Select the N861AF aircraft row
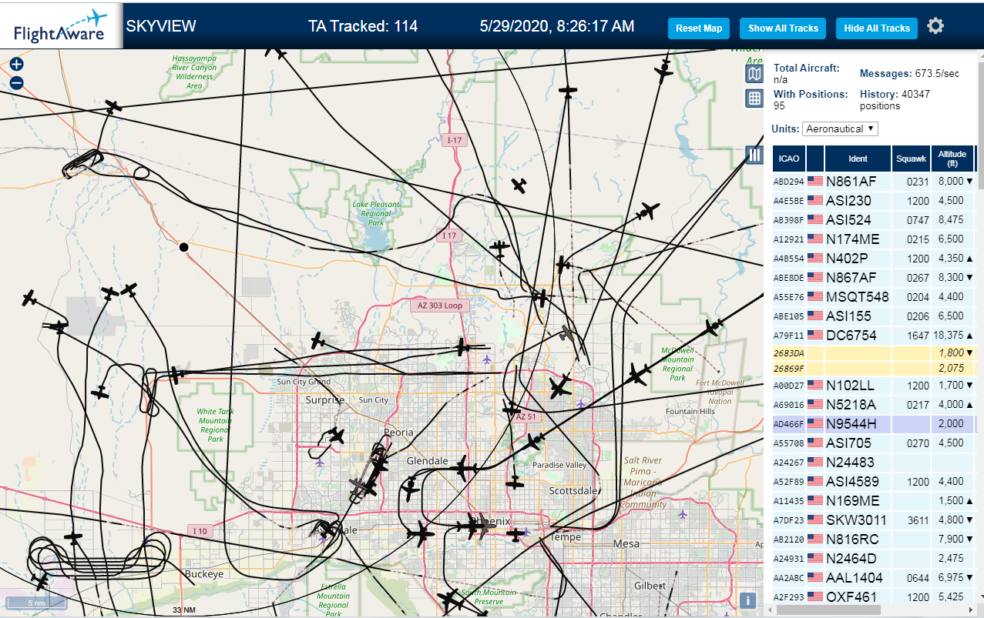Image resolution: width=984 pixels, height=618 pixels. pos(874,182)
